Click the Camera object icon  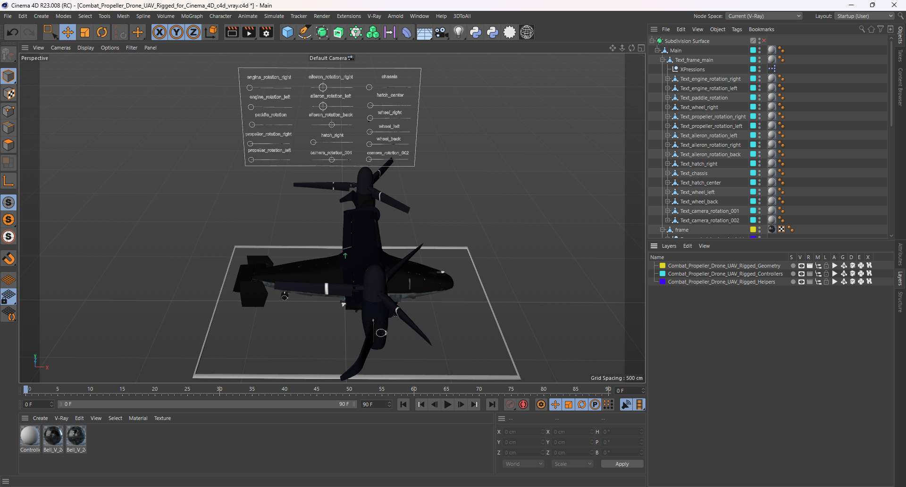442,32
